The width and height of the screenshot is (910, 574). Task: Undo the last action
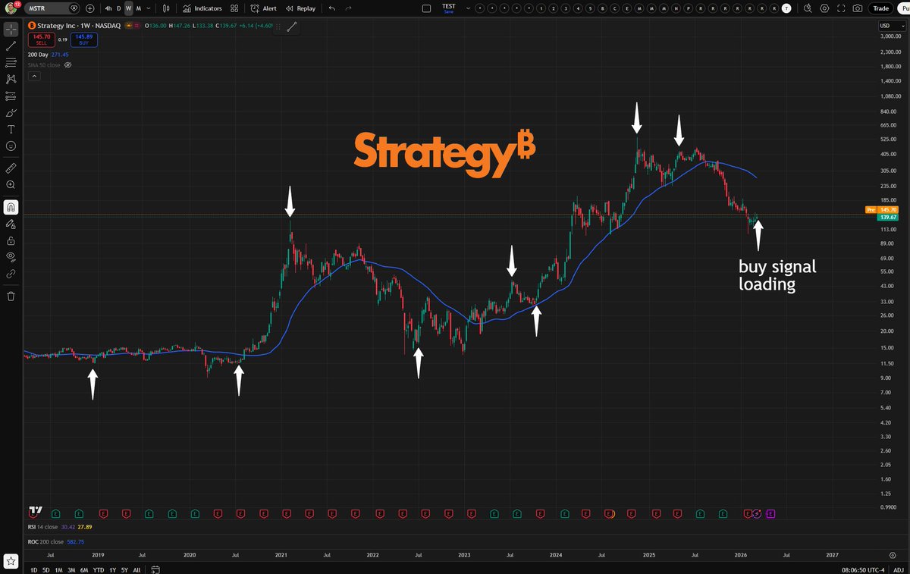(331, 8)
